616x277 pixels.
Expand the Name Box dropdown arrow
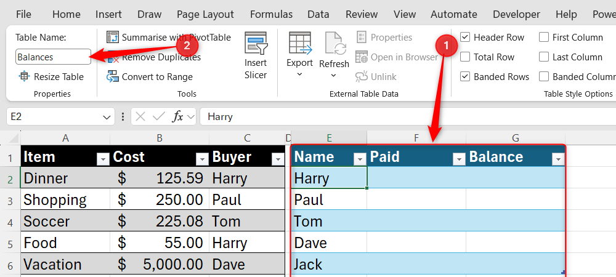pyautogui.click(x=106, y=117)
